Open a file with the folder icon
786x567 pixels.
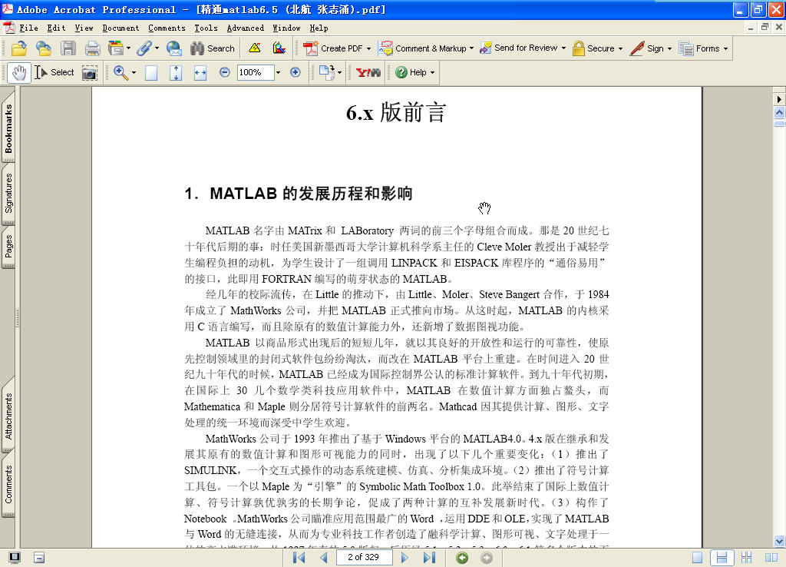[19, 48]
